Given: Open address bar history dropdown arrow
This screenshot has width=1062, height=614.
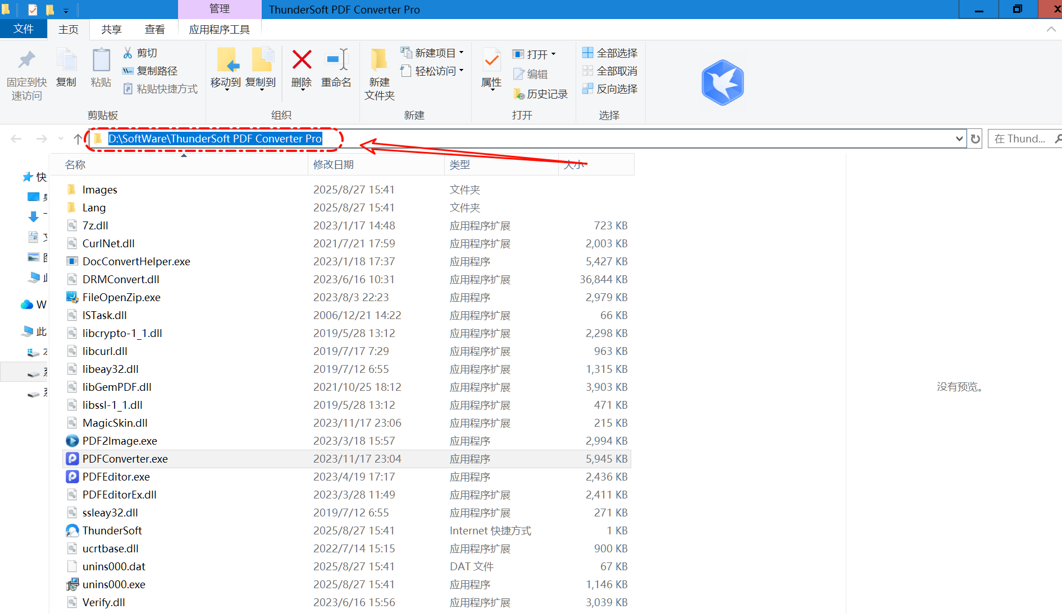Looking at the screenshot, I should click(x=959, y=139).
